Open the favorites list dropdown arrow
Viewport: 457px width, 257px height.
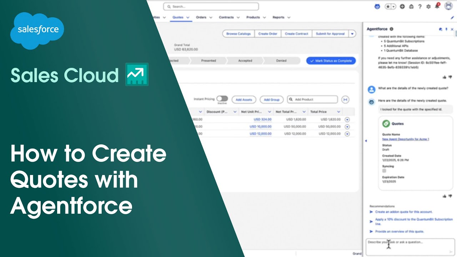tap(393, 6)
